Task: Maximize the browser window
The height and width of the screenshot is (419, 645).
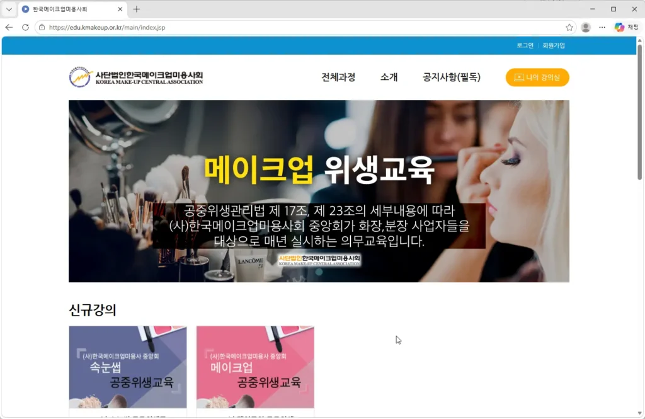Action: point(614,9)
